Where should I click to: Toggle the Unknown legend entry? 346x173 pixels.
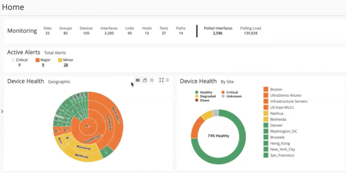[x=231, y=96]
